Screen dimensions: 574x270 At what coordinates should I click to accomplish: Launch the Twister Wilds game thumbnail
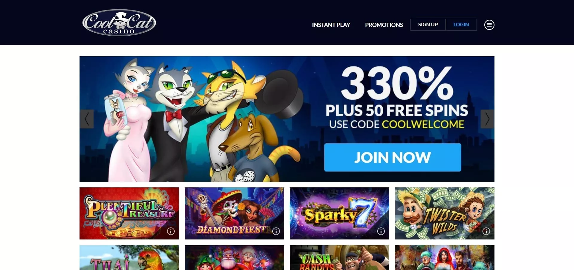(x=445, y=213)
